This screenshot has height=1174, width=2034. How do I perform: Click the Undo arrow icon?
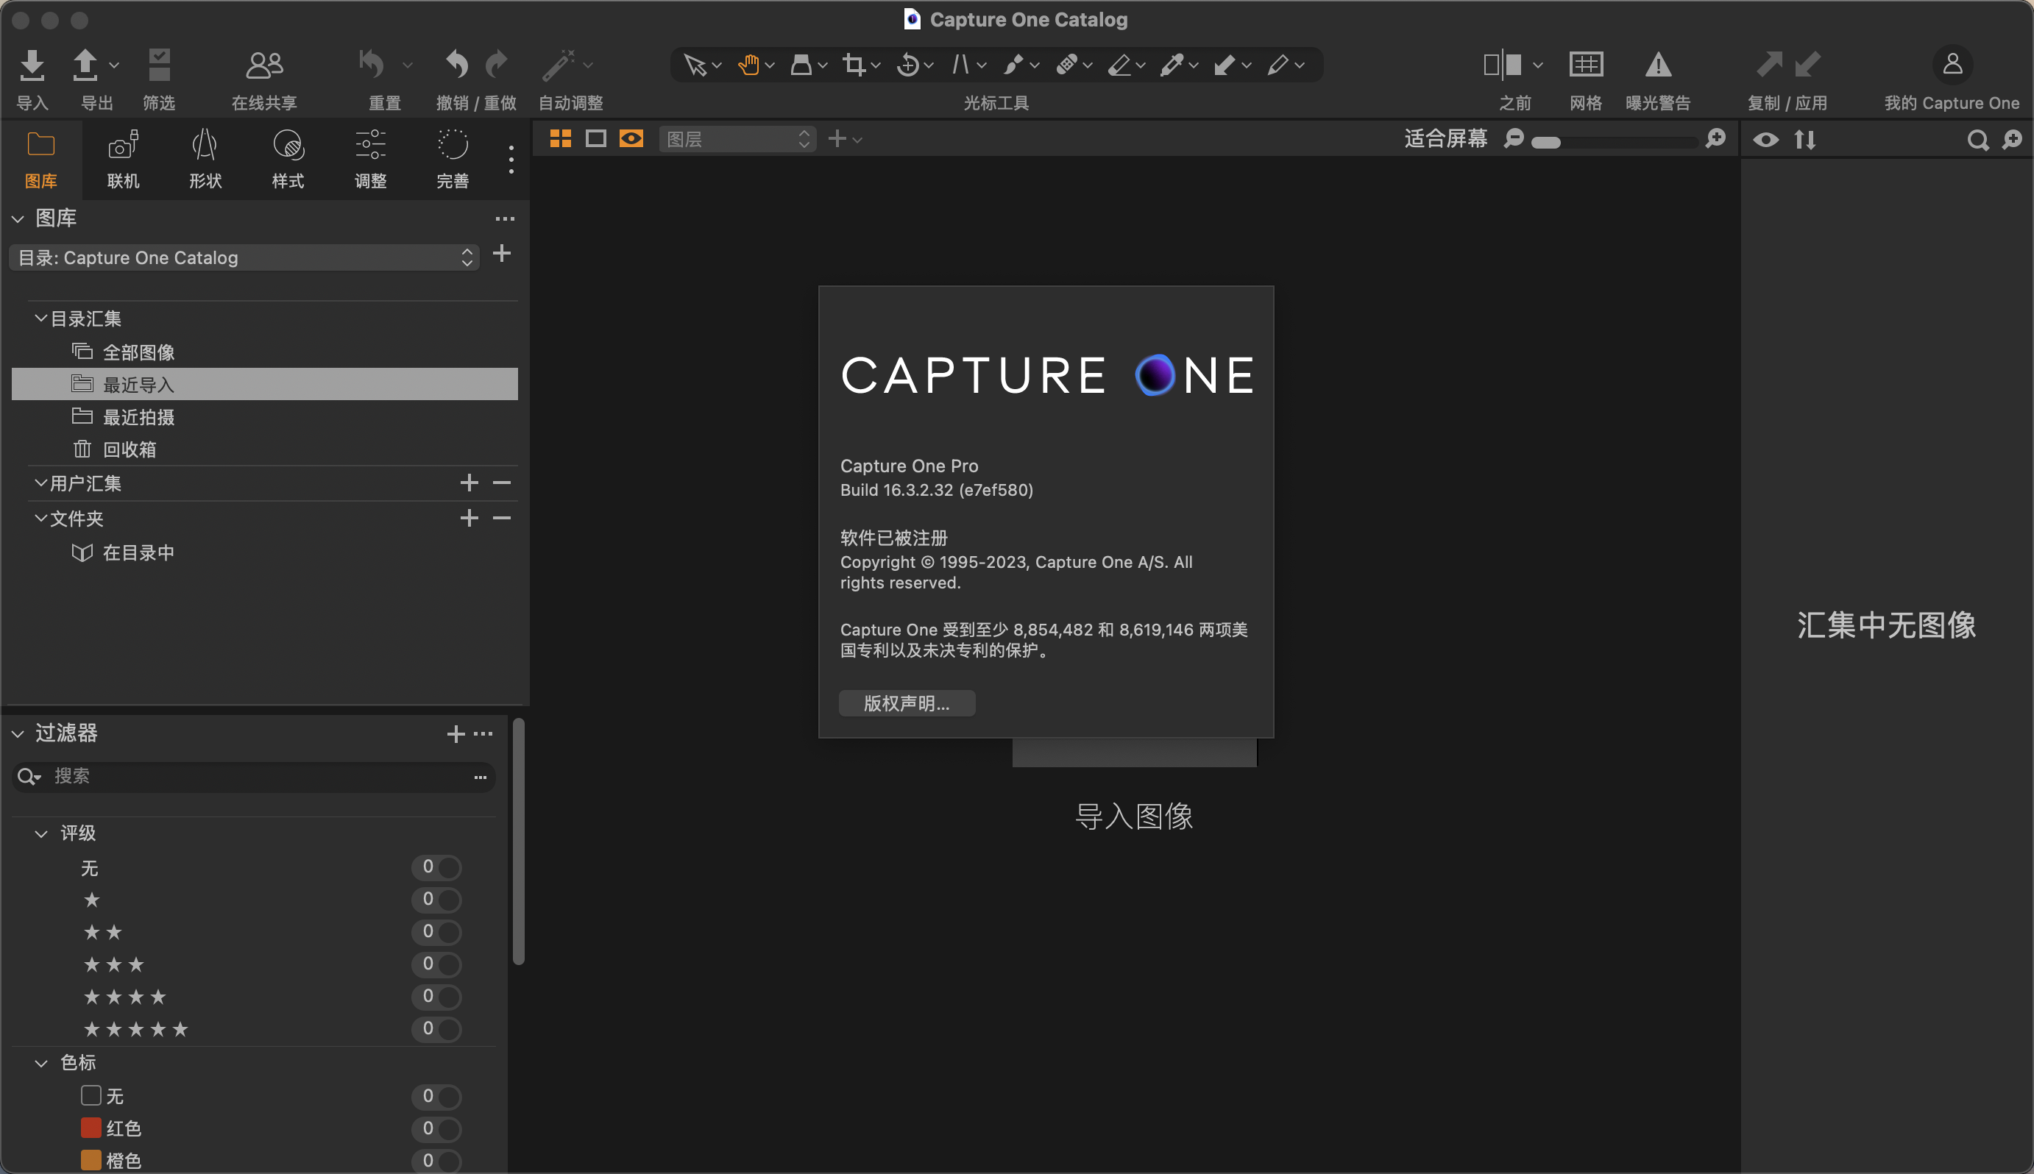tap(456, 64)
